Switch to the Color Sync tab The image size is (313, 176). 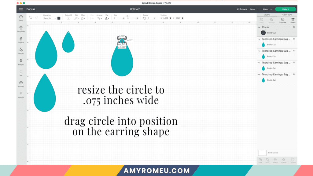[287, 15]
